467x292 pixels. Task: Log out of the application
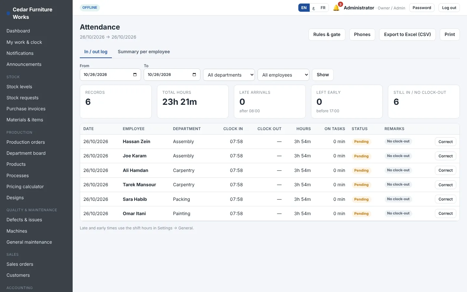click(449, 8)
